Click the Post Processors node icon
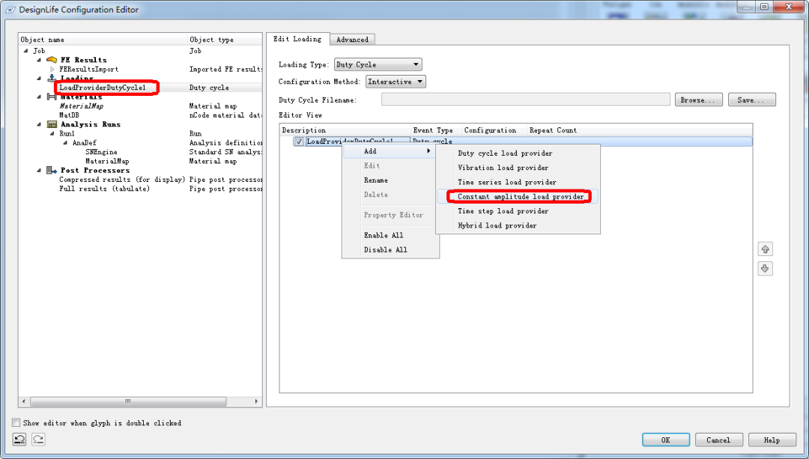The height and width of the screenshot is (459, 809). click(x=52, y=170)
